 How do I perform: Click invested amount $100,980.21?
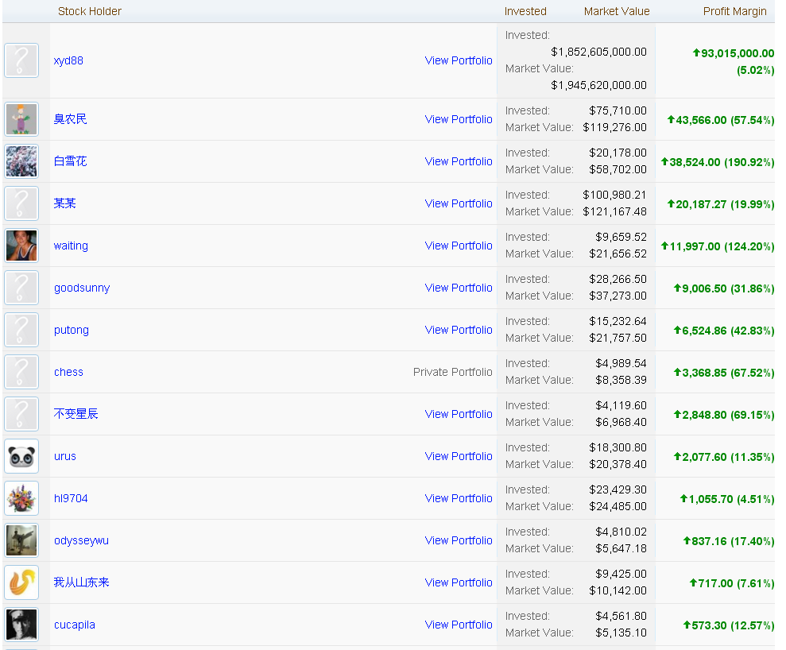click(614, 195)
